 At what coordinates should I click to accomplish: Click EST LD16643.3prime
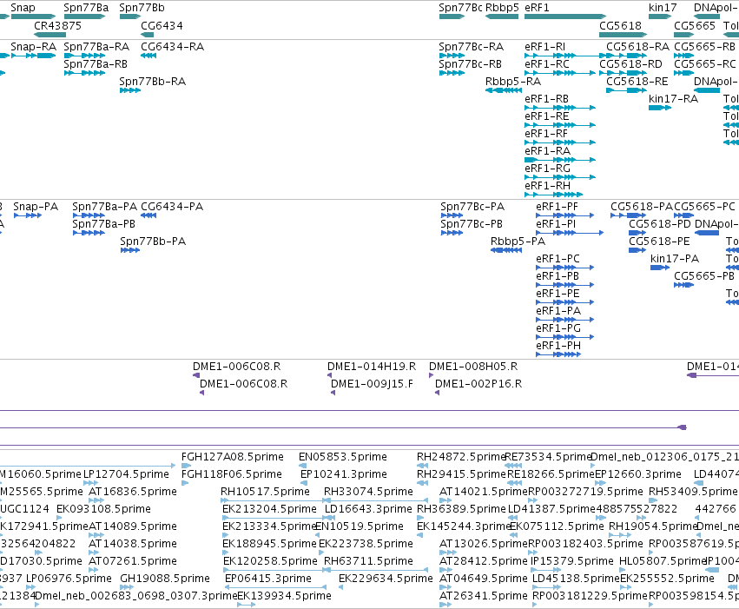330,519
